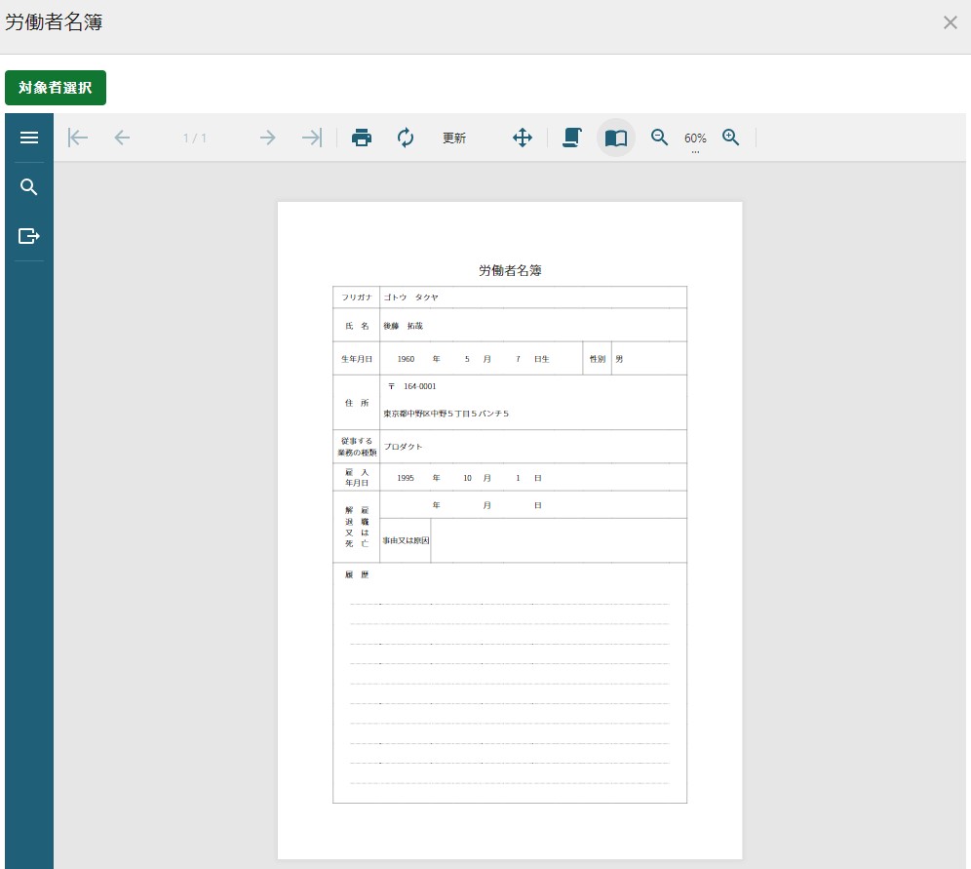The height and width of the screenshot is (869, 971).
Task: Click the 事由又は原因 cell
Action: coord(406,540)
